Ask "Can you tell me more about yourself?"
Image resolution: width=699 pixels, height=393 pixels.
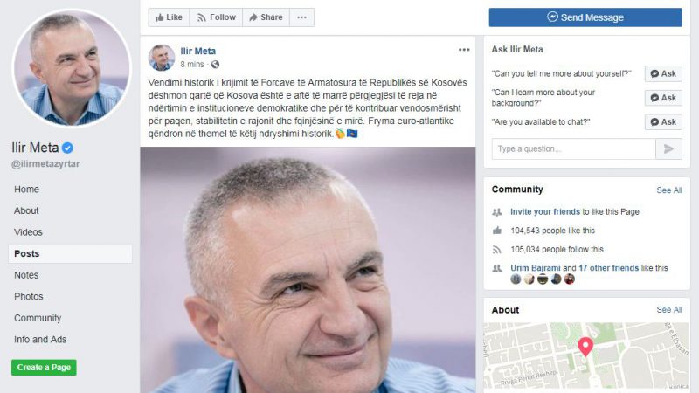click(x=663, y=73)
